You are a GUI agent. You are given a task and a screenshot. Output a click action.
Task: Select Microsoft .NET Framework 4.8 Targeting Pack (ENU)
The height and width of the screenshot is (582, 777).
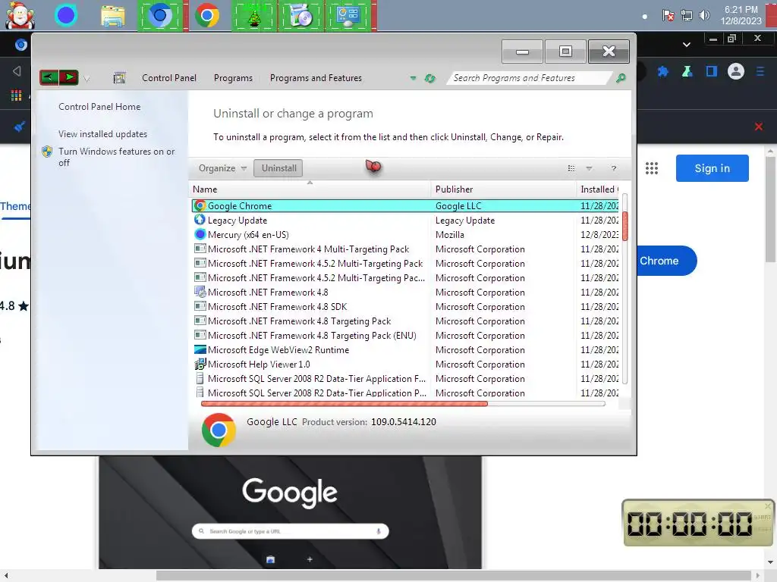click(x=405, y=335)
